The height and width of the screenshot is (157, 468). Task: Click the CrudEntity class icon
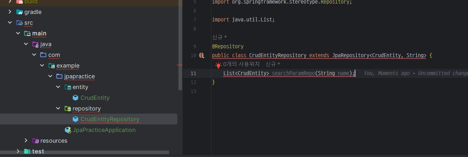click(x=75, y=98)
